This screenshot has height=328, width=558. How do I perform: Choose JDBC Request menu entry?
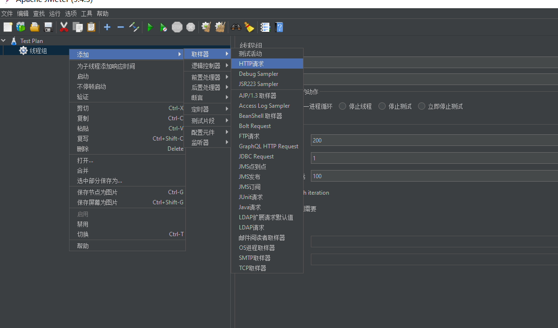(267, 157)
